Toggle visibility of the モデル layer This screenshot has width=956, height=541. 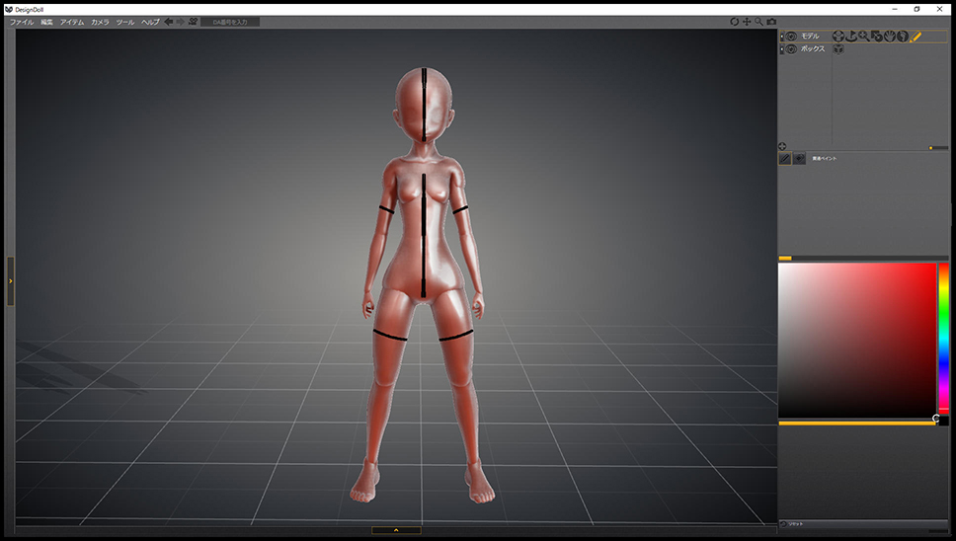pos(791,37)
